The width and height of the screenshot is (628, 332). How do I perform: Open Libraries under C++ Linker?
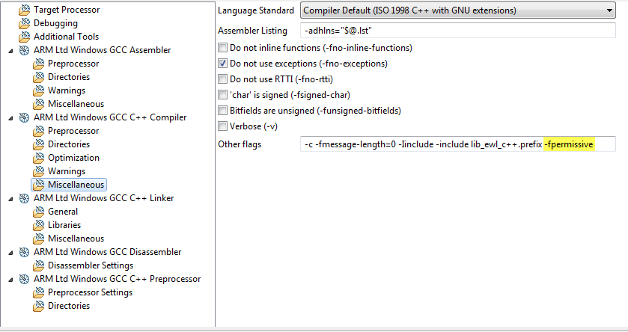(x=64, y=225)
